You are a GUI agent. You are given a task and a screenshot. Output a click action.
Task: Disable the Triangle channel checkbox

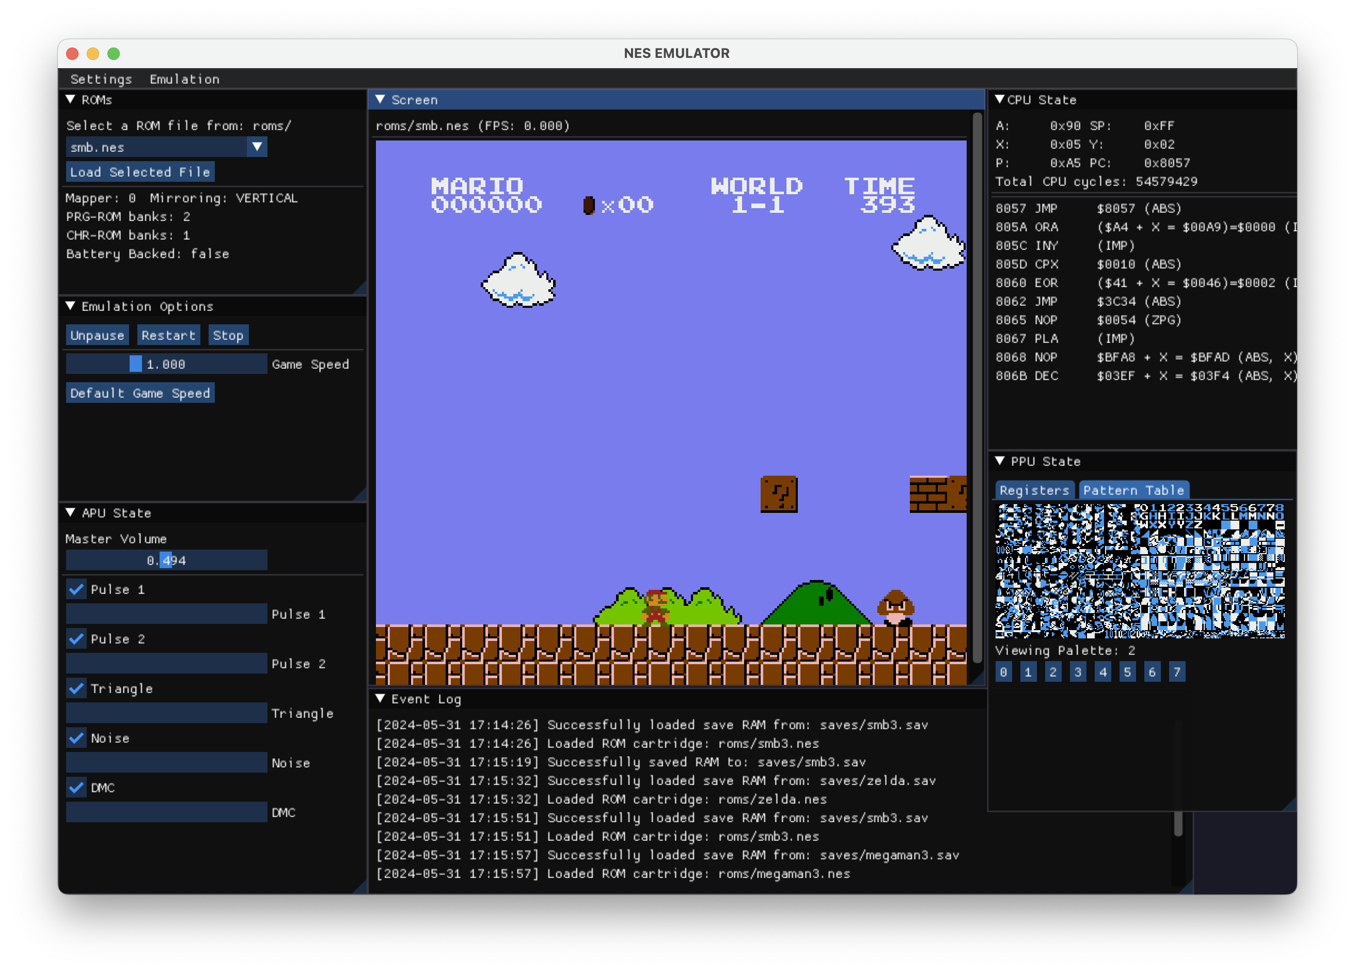tap(76, 688)
